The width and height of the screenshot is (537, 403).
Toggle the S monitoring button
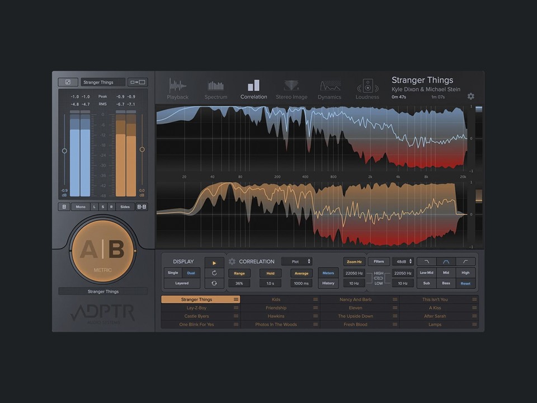[x=103, y=207]
